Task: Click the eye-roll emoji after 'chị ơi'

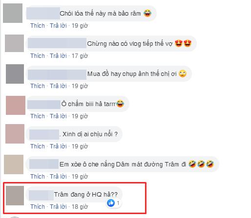Action: (x=183, y=73)
